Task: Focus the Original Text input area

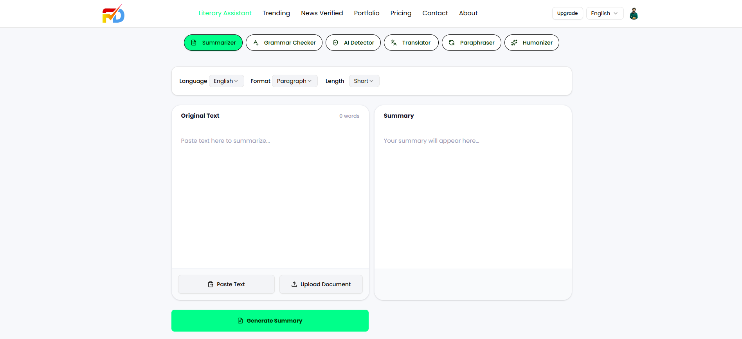Action: pos(270,196)
